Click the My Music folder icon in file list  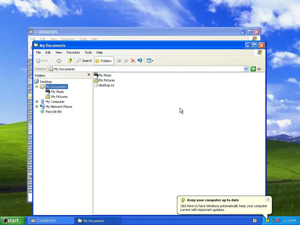pyautogui.click(x=96, y=75)
